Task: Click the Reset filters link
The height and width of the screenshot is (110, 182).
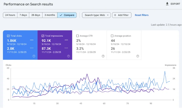Action: point(142,15)
